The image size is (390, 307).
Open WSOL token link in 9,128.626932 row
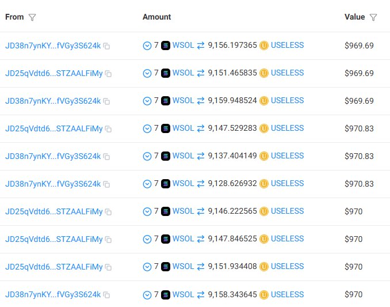tap(183, 184)
